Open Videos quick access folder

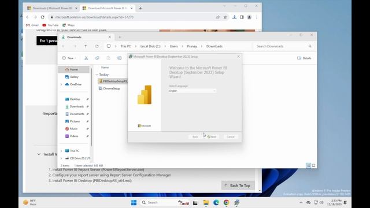pyautogui.click(x=75, y=136)
